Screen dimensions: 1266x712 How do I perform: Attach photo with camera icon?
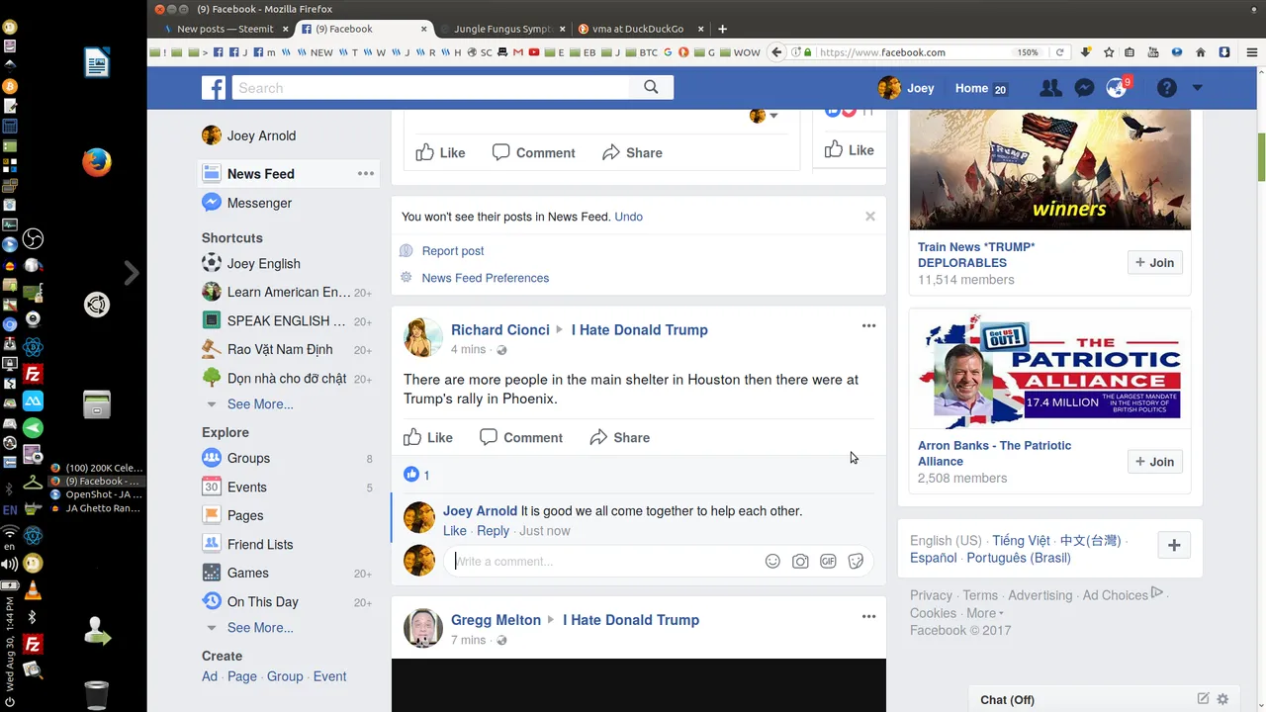click(800, 562)
